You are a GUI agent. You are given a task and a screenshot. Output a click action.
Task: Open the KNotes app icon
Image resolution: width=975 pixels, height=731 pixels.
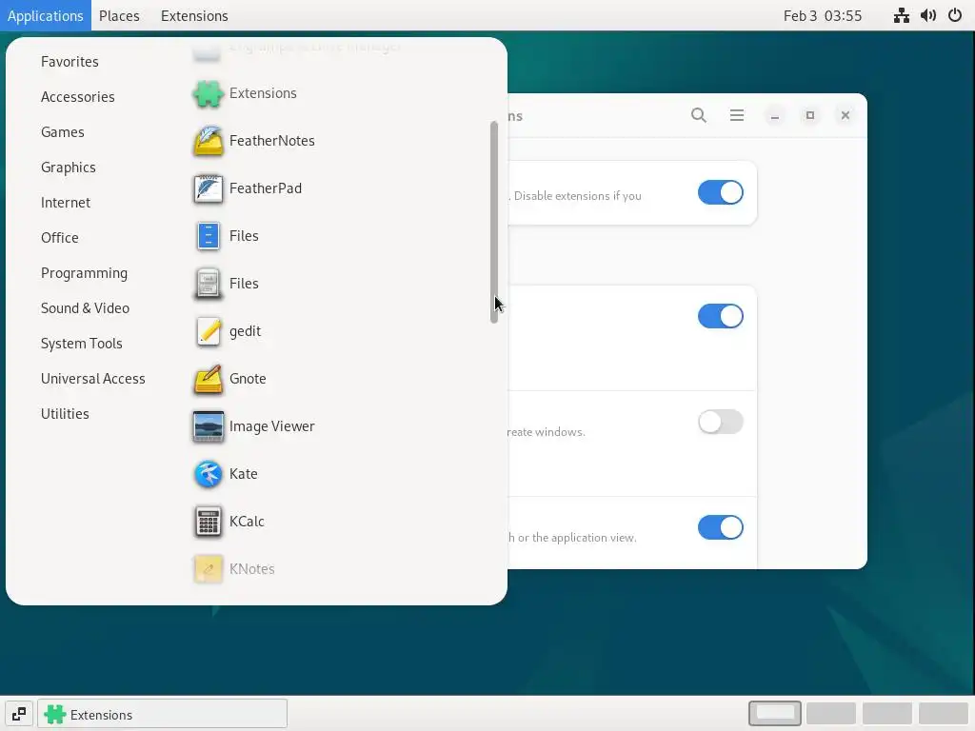point(208,569)
